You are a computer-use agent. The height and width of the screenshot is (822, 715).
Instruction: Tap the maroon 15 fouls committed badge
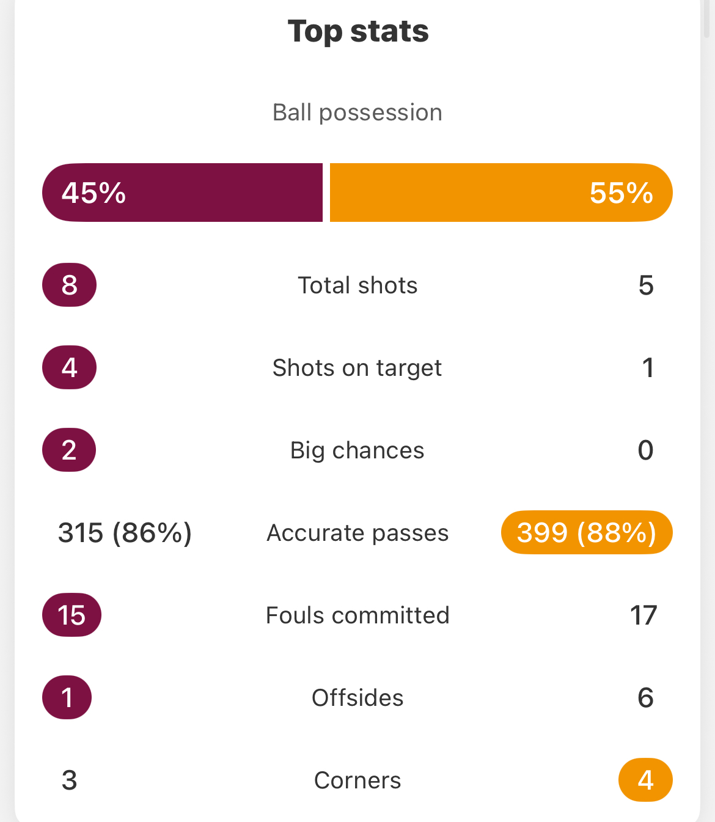click(71, 615)
